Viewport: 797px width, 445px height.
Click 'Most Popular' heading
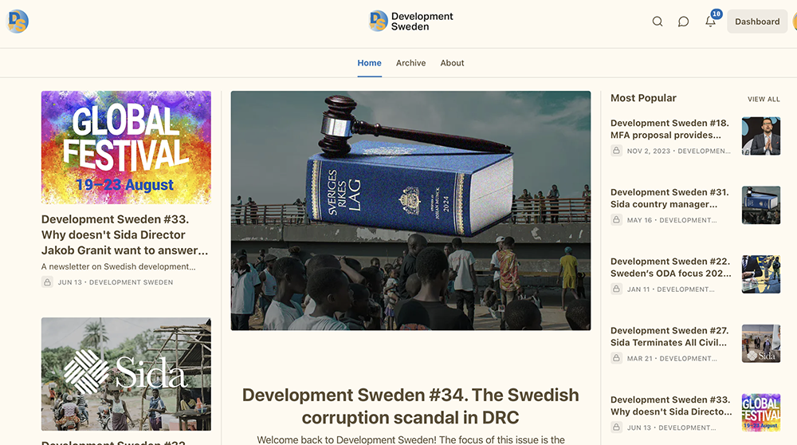click(643, 98)
